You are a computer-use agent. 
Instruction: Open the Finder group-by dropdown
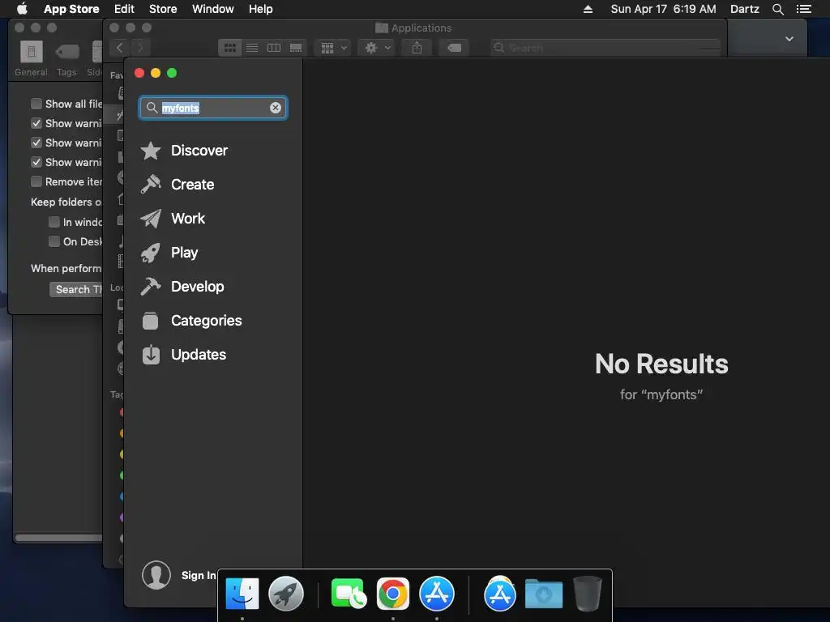click(333, 48)
